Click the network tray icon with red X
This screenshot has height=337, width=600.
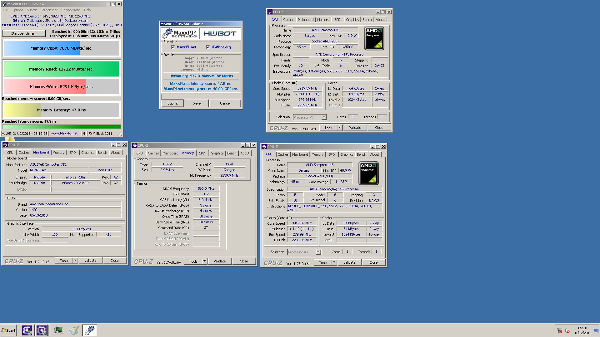560,331
